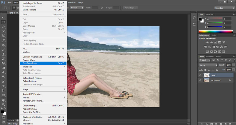Open the Mini Bridge panel
Image resolution: width=236 pixels, height=125 pixels.
point(13,124)
